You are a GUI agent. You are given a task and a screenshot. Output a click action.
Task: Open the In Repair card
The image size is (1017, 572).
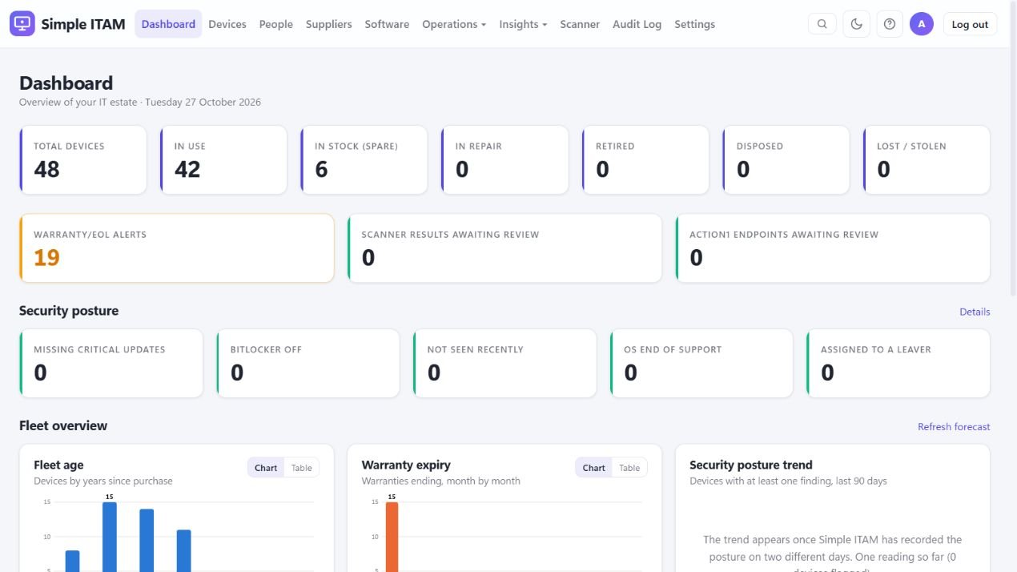tap(504, 159)
